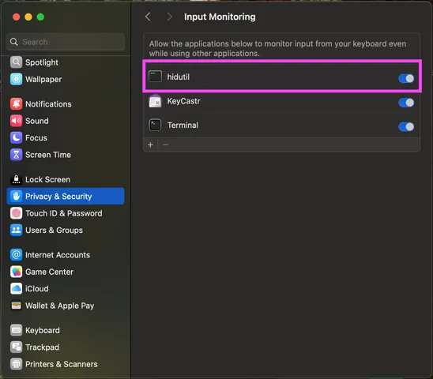The image size is (433, 379).
Task: Select Internet Accounts label
Action: (x=58, y=255)
